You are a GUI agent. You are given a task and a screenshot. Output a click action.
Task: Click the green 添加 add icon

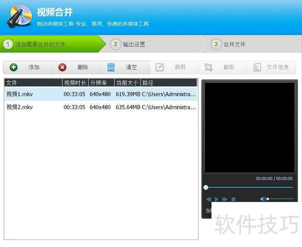14,67
